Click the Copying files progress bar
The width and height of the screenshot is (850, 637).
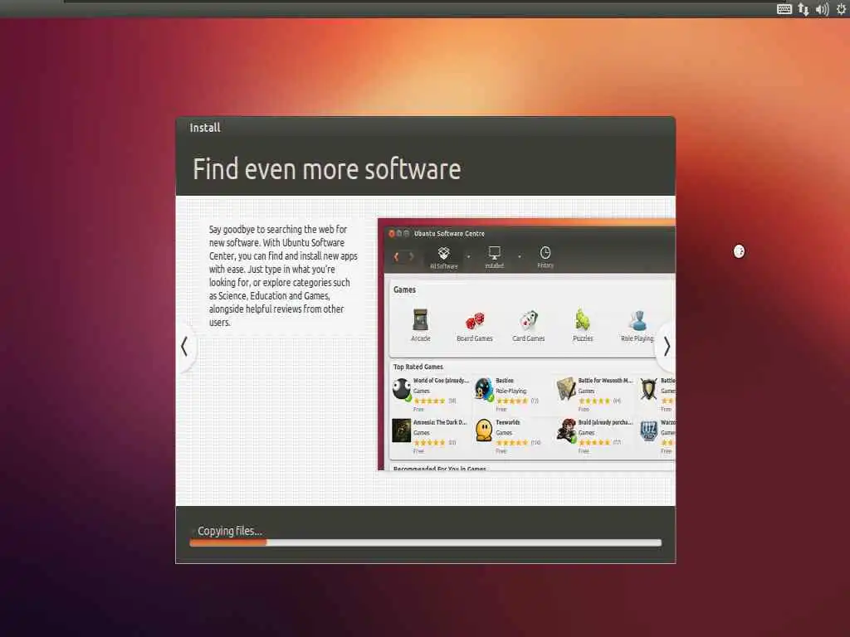[x=426, y=542]
